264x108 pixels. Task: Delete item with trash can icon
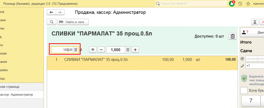coord(233,36)
